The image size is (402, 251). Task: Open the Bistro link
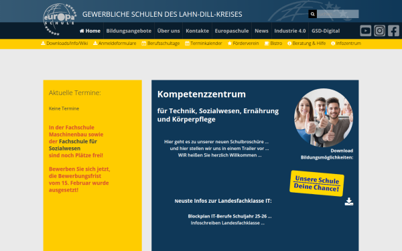(x=273, y=44)
